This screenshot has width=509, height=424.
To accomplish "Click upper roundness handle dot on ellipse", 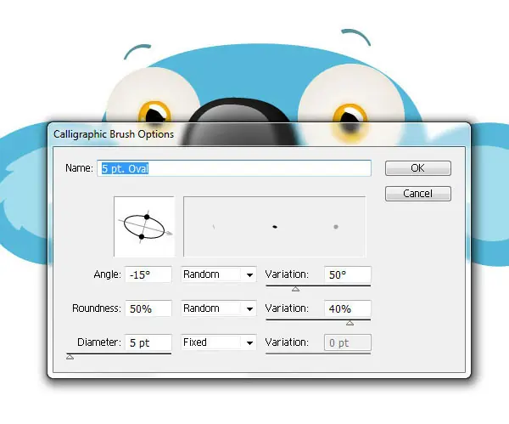I will (147, 217).
